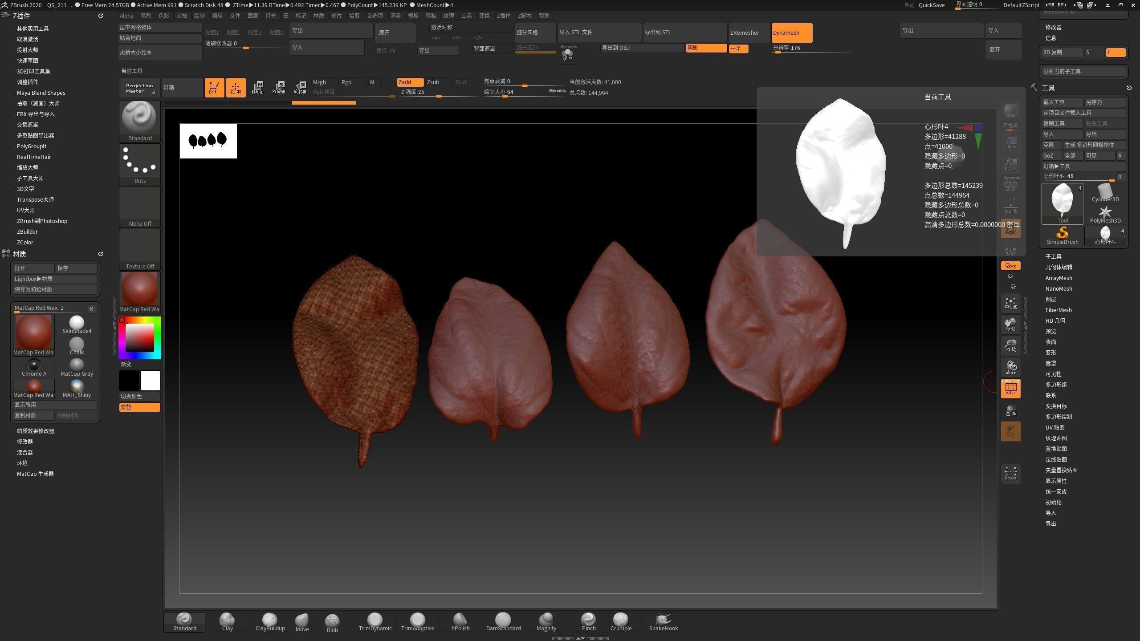Toggle 透明 transparency mode
The width and height of the screenshot is (1140, 641).
1010,410
